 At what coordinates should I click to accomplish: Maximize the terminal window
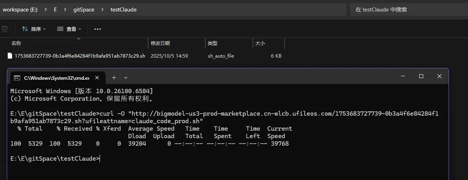[421, 76]
